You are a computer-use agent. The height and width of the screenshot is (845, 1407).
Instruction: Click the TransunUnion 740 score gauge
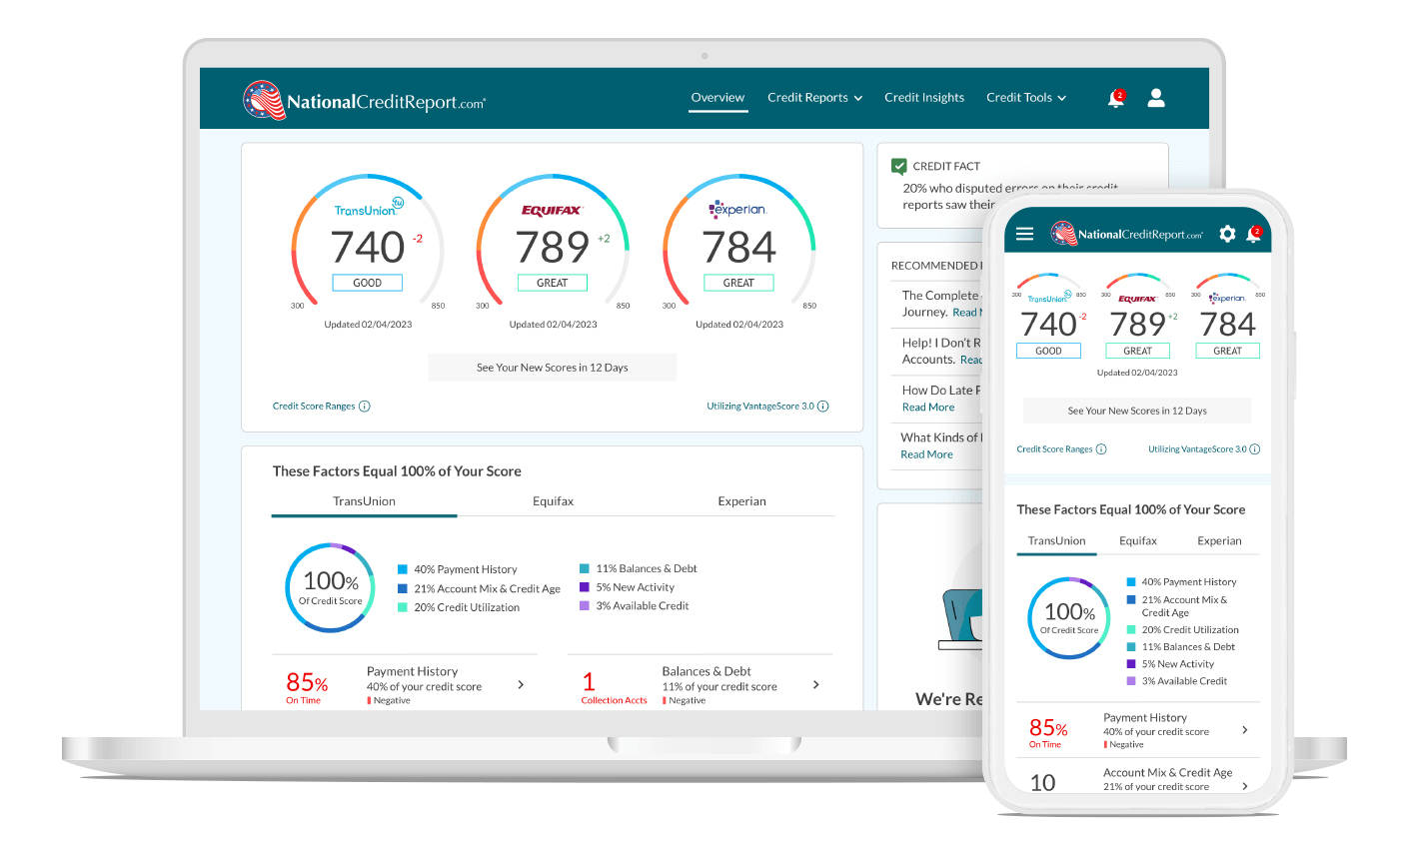point(367,247)
